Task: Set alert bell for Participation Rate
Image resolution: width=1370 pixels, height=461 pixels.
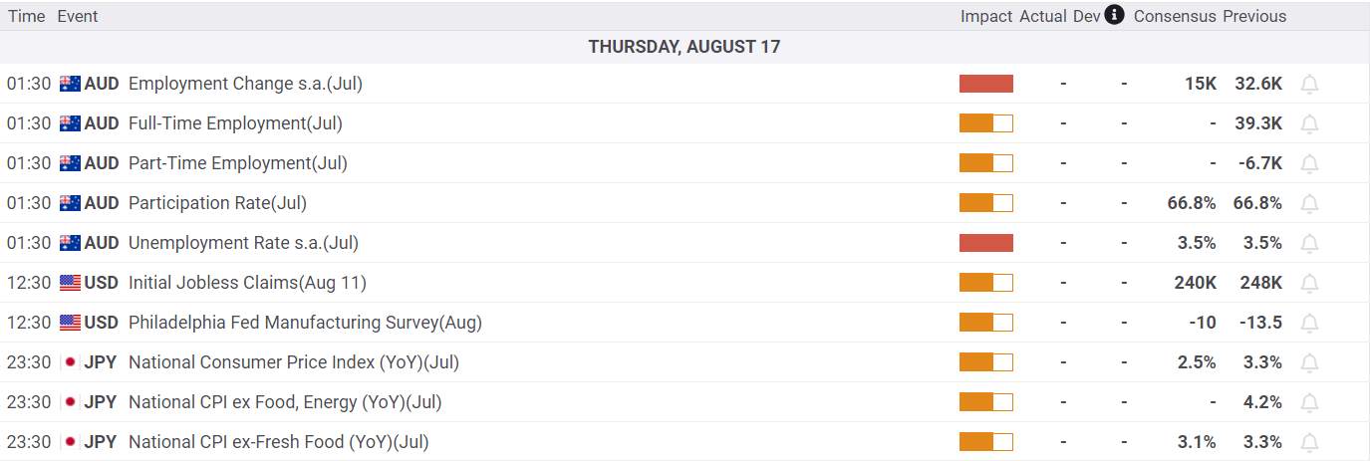Action: [1310, 204]
